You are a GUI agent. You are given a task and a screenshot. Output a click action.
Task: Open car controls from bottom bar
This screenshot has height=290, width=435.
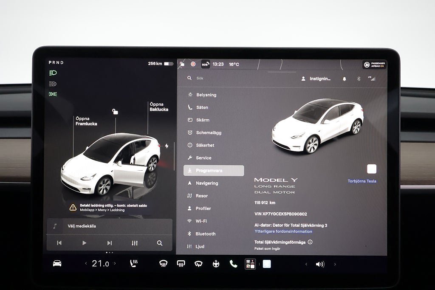57,263
